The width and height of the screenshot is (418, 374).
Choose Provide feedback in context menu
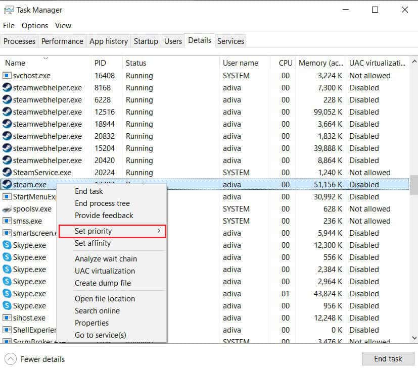point(104,216)
